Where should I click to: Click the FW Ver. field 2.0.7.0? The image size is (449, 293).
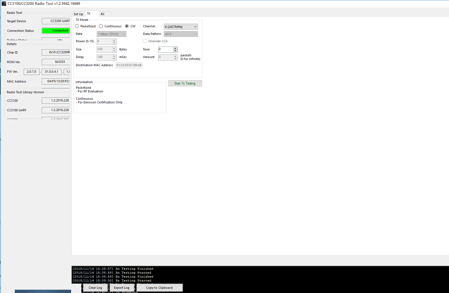tap(32, 72)
